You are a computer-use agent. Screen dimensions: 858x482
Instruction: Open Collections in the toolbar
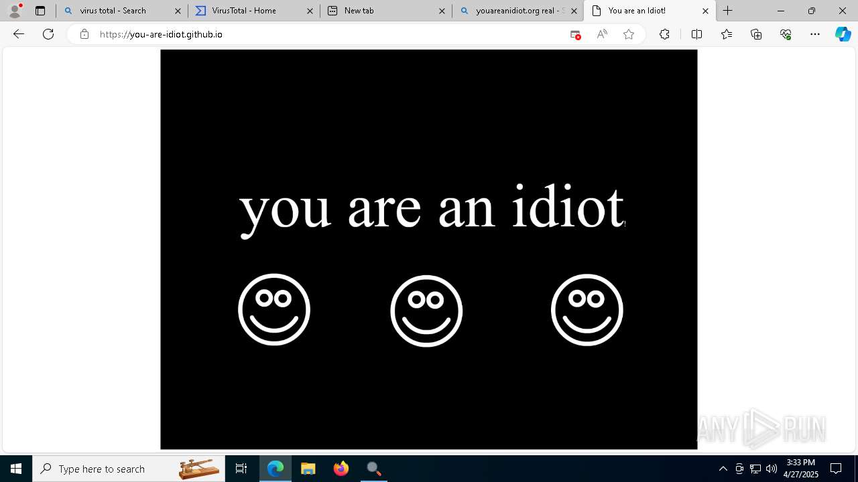click(756, 34)
